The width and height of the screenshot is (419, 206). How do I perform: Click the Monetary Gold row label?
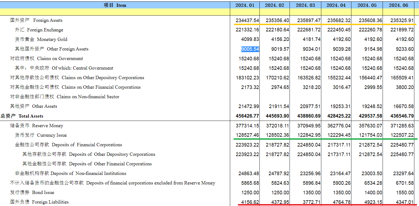click(41, 39)
